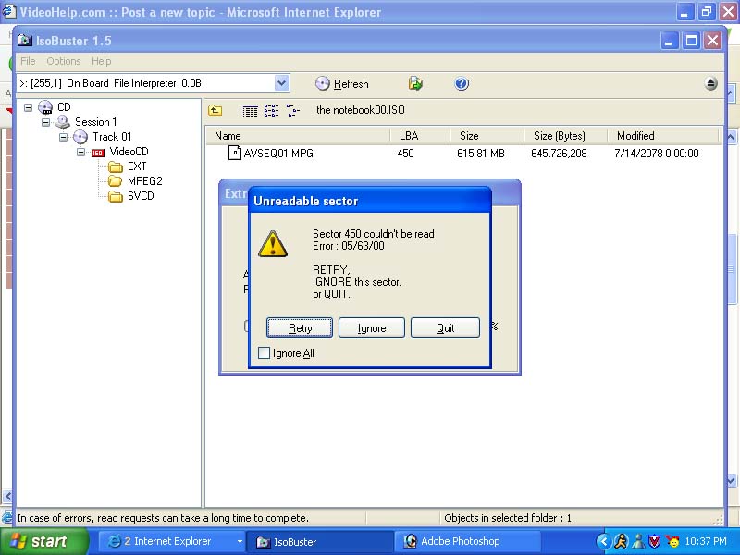Click the Eject drive icon
Screen dimensions: 740x555
click(710, 83)
